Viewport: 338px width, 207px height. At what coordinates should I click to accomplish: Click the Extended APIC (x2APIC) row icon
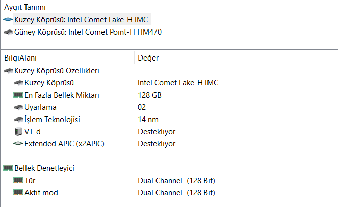18,144
